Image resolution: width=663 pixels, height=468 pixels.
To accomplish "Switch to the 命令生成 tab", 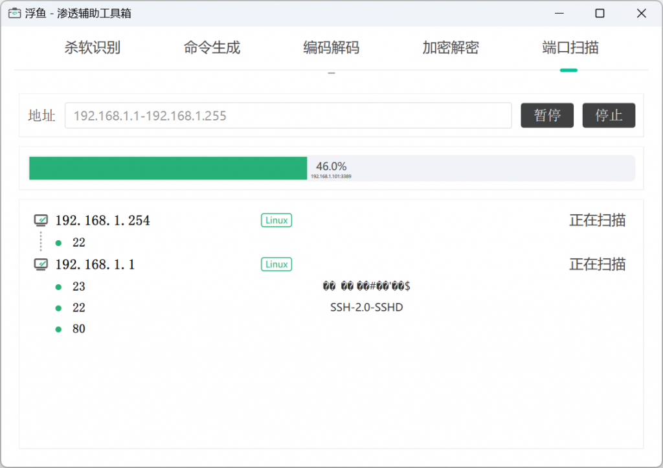I will point(211,48).
